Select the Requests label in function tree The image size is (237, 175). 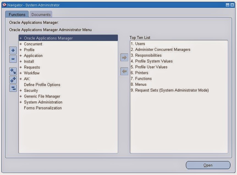[32, 67]
